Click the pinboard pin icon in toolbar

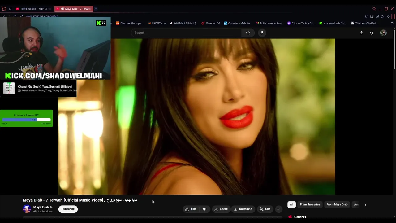(x=366, y=16)
